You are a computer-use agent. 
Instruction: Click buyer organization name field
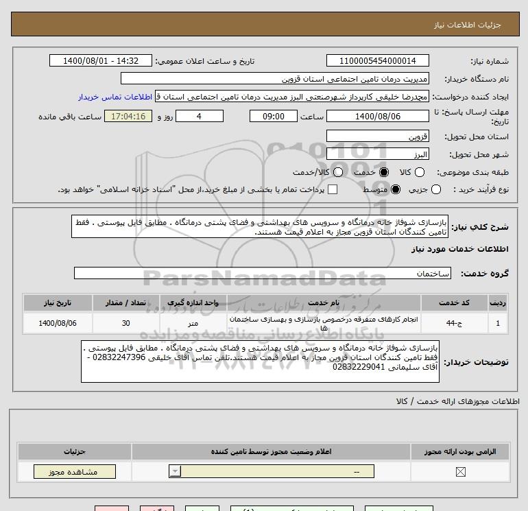coord(275,79)
